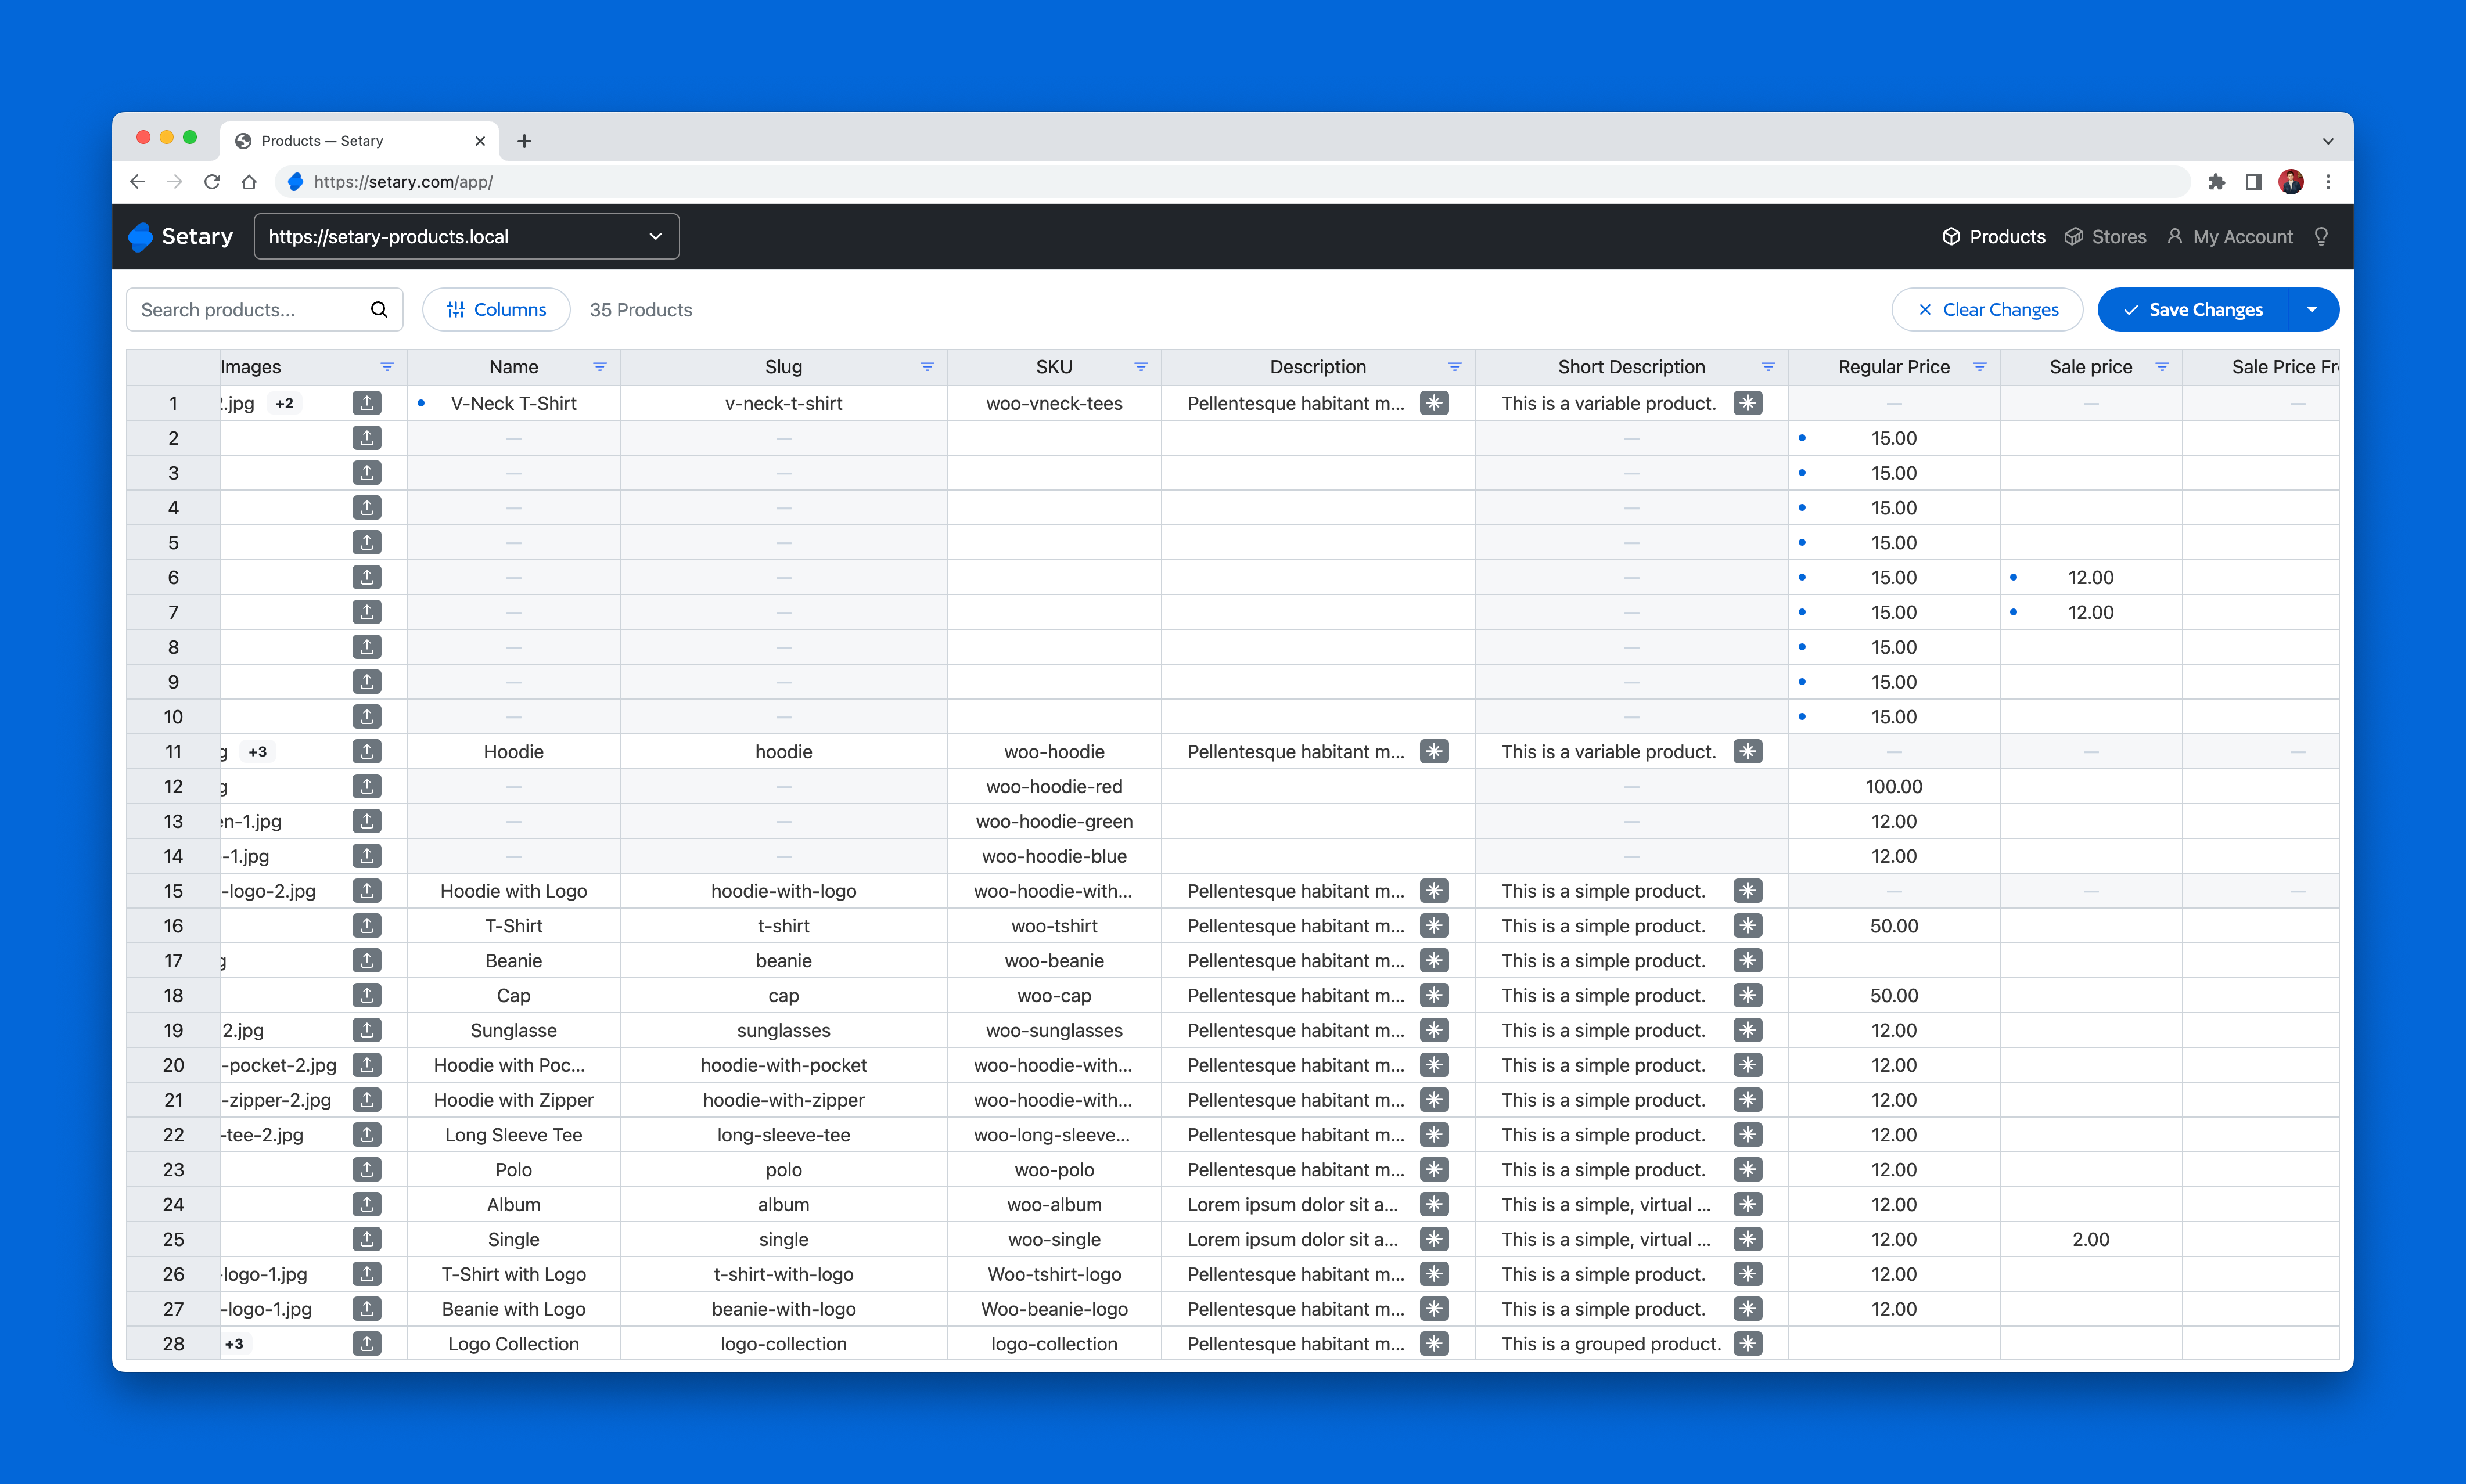This screenshot has height=1484, width=2466.
Task: Open browser extensions puzzle icon
Action: 2216,182
